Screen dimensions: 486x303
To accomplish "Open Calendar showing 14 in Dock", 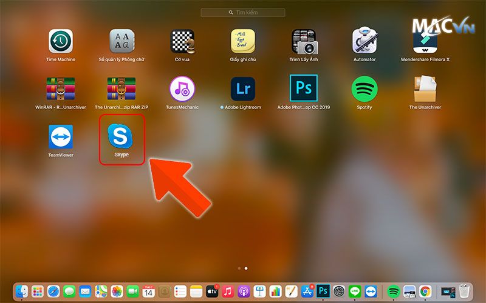I will pyautogui.click(x=148, y=291).
